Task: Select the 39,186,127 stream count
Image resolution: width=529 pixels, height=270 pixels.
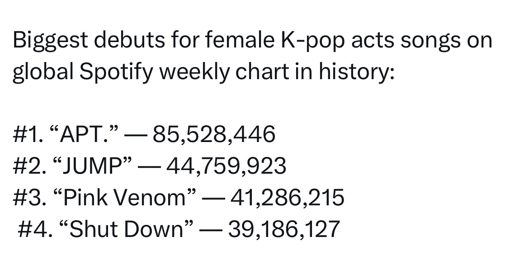Action: [284, 230]
